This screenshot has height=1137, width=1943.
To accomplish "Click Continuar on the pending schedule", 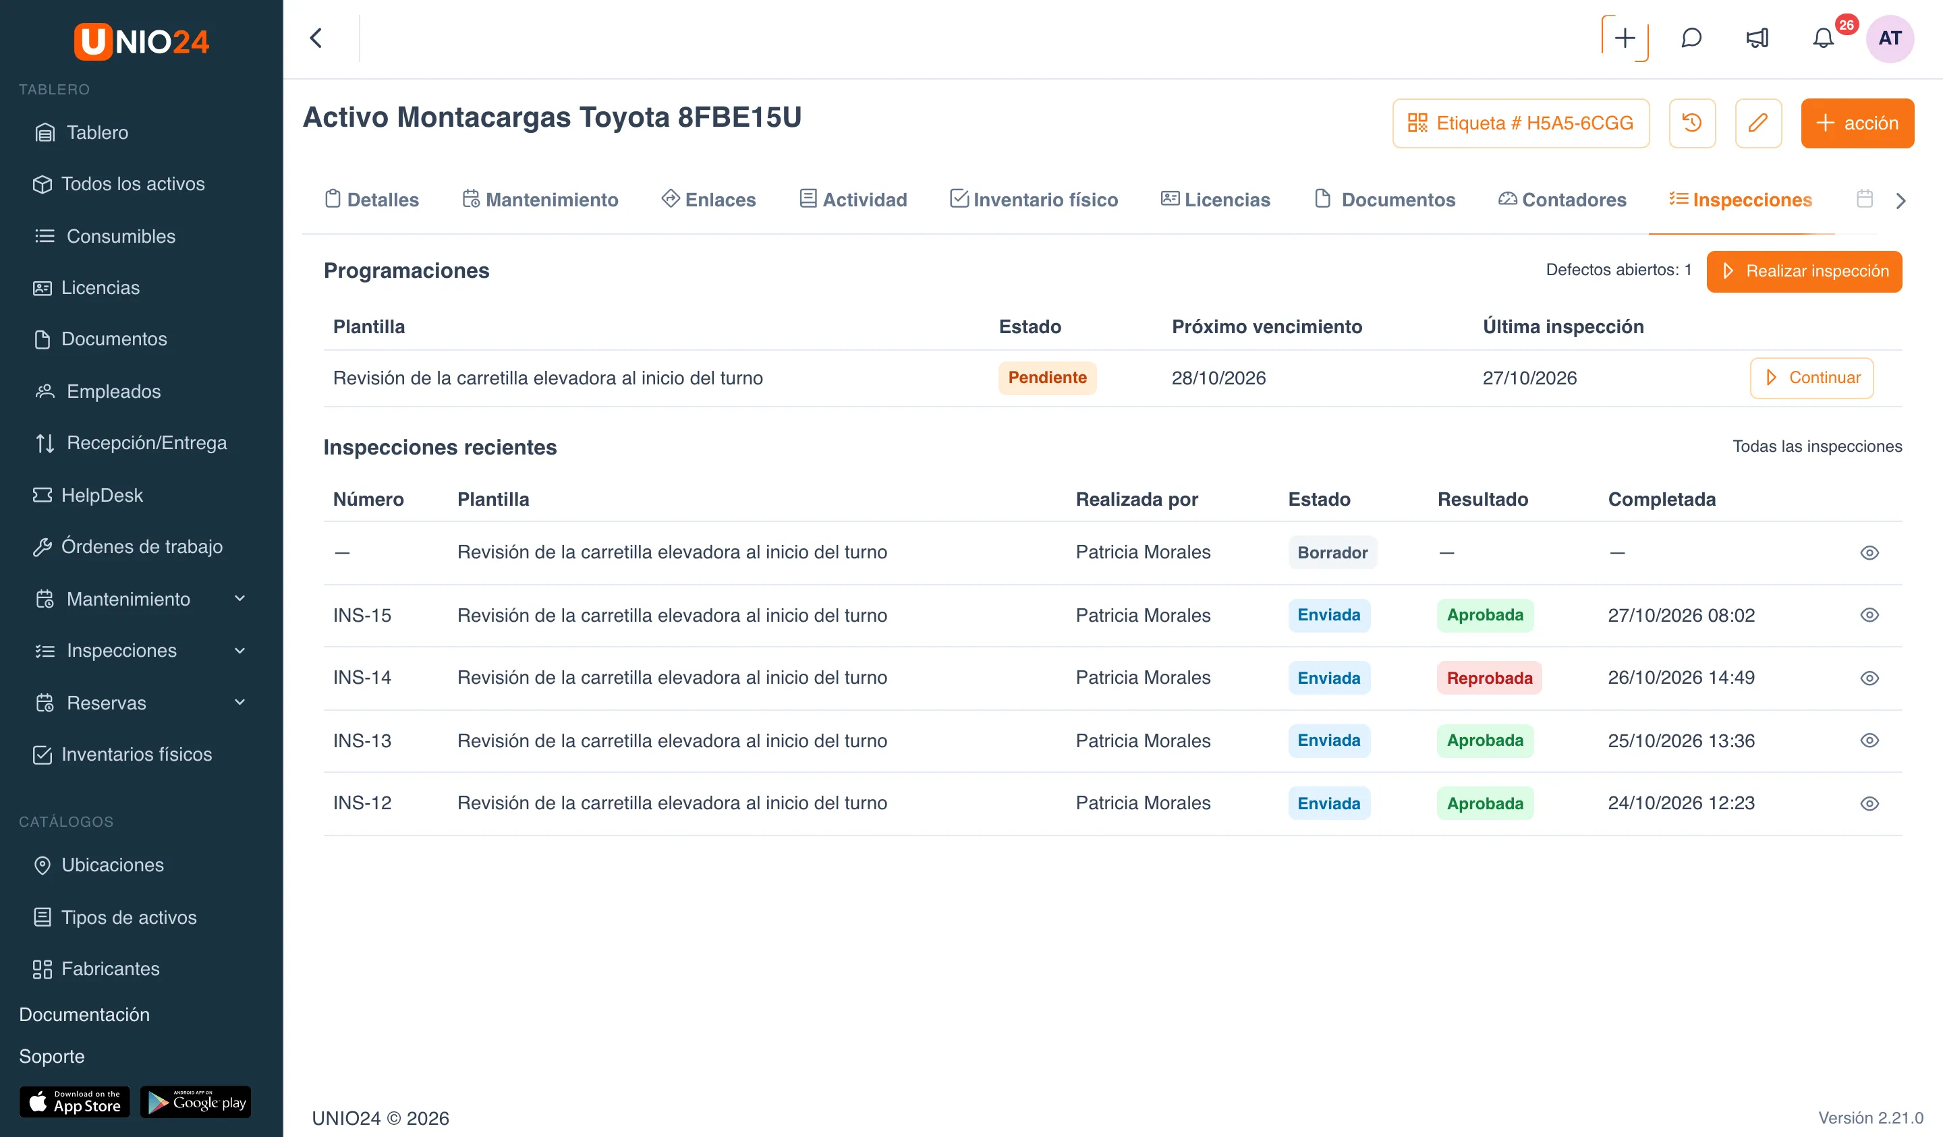I will pyautogui.click(x=1811, y=378).
